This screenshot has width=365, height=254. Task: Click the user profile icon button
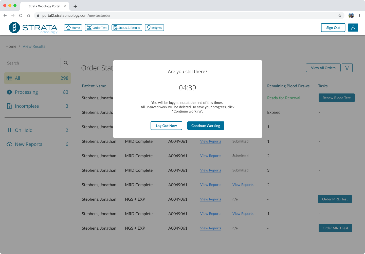pyautogui.click(x=353, y=28)
